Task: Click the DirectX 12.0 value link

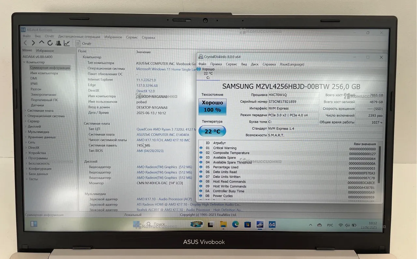Action: 146,91
